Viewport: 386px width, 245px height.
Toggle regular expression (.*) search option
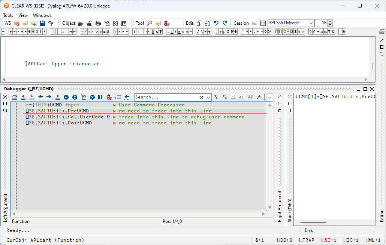pyautogui.click(x=259, y=97)
